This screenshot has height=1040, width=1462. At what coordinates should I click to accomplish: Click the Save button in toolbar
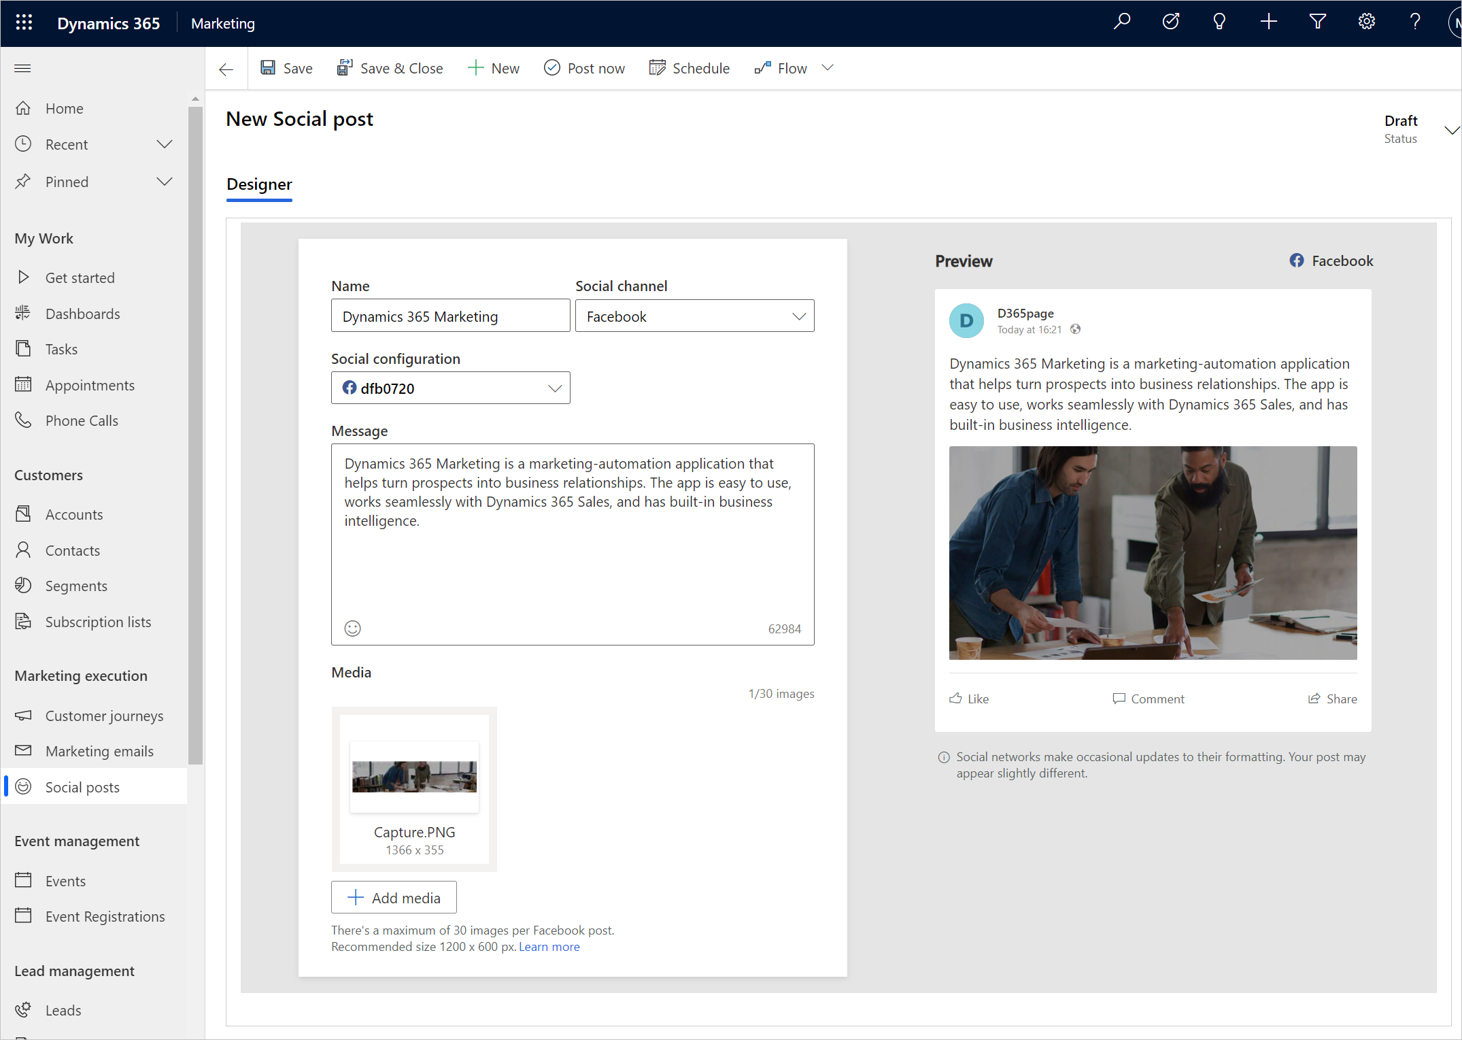[286, 67]
